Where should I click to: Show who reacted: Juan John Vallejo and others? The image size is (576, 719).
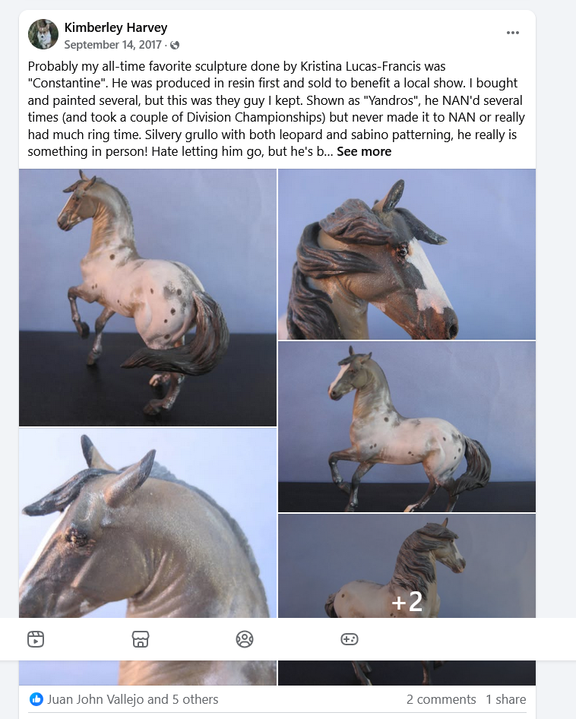click(132, 699)
